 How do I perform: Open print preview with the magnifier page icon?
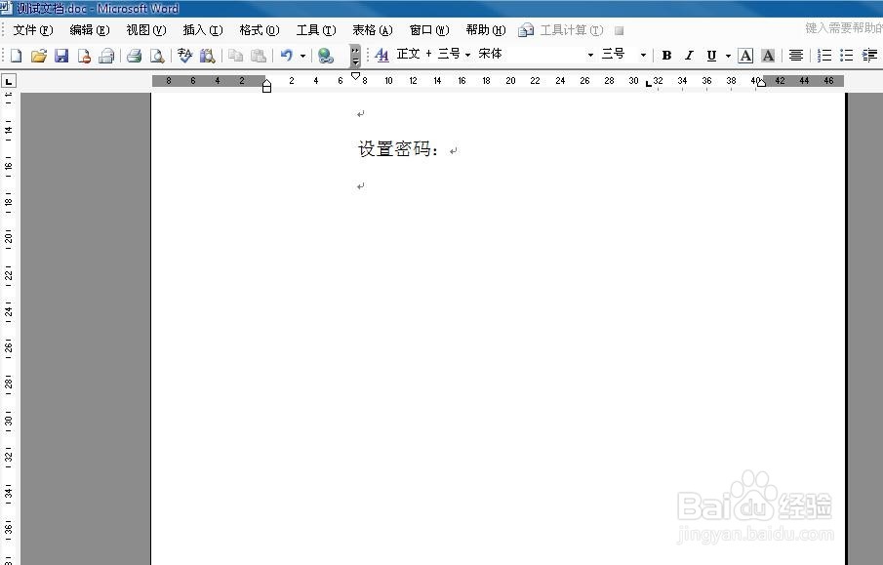coord(157,56)
